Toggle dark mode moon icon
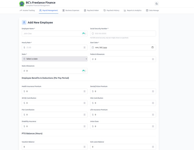 (x=157, y=4)
